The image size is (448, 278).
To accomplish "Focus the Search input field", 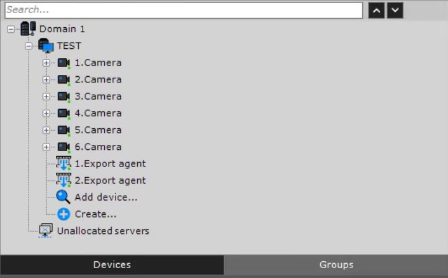I will coord(183,10).
